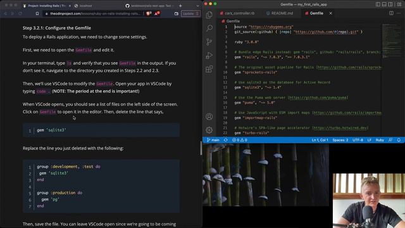
Task: Open the VS Code Search view
Action: [x=209, y=28]
